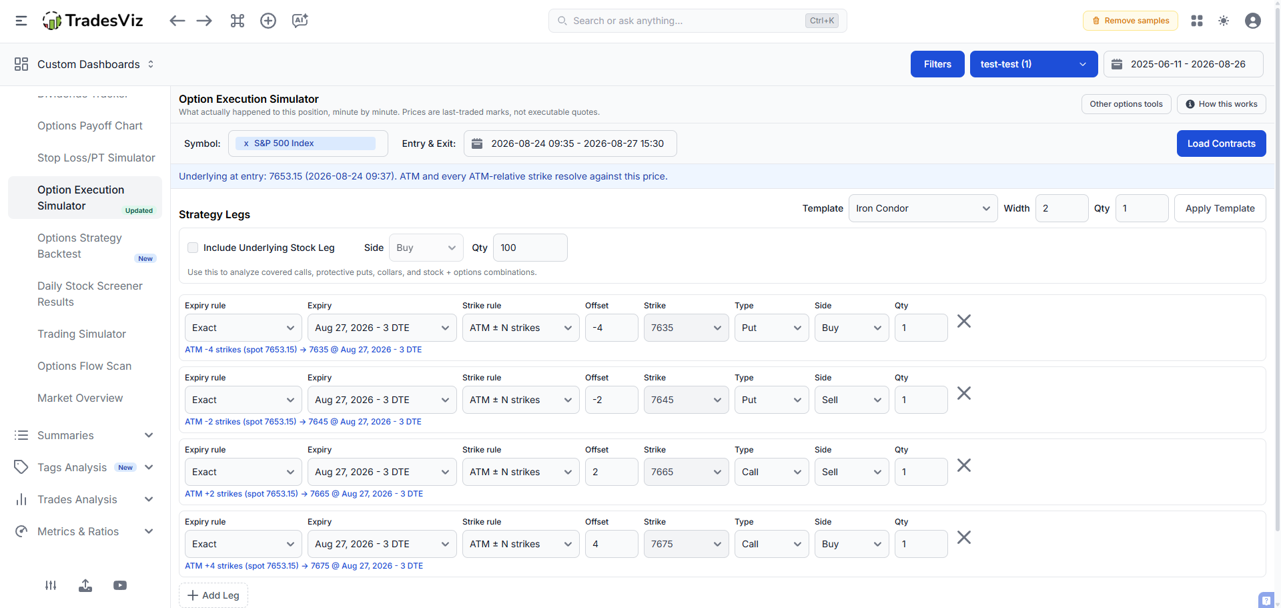Click Remove samples button
The width and height of the screenshot is (1281, 608).
point(1130,21)
